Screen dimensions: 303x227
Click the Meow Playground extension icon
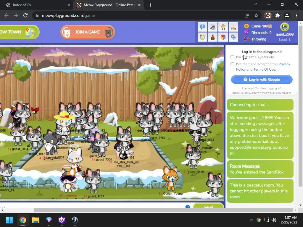pyautogui.click(x=268, y=15)
